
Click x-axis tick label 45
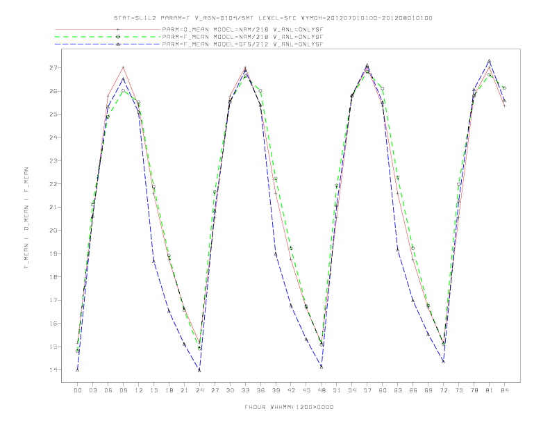click(306, 390)
